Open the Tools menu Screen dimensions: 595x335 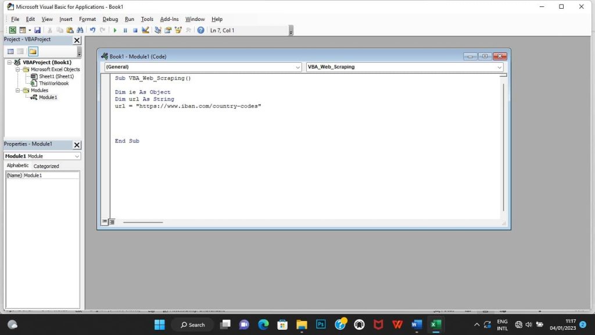point(147,19)
